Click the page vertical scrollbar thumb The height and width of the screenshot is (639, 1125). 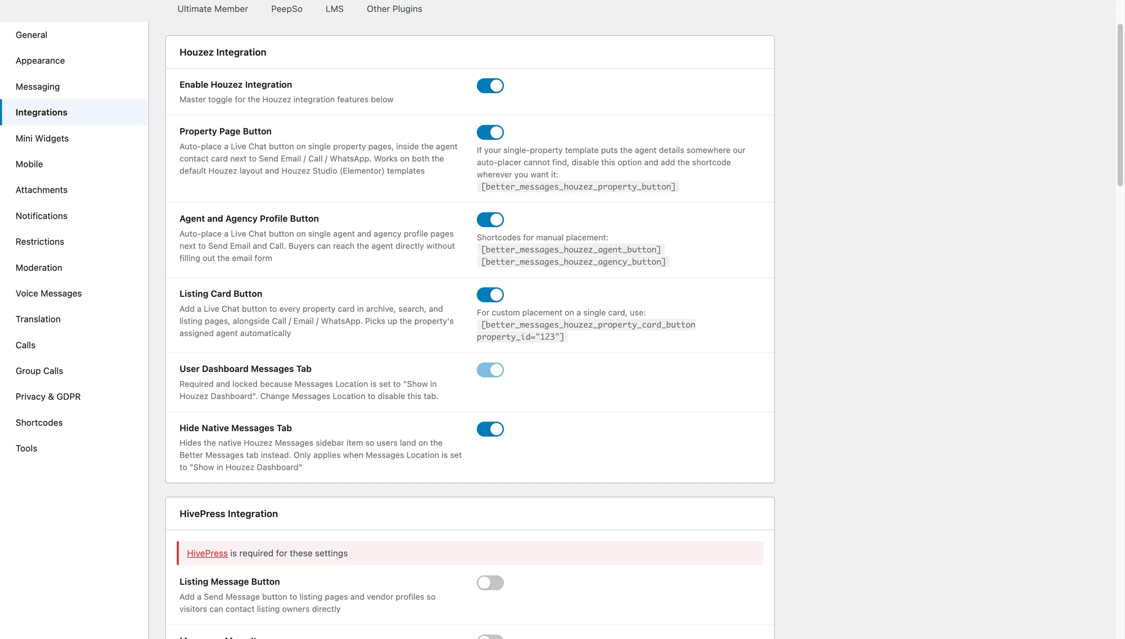(x=1120, y=105)
